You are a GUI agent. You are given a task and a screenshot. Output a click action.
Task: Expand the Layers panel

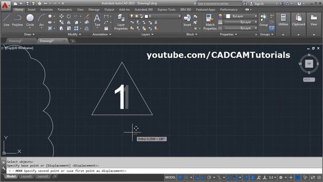pos(147,34)
